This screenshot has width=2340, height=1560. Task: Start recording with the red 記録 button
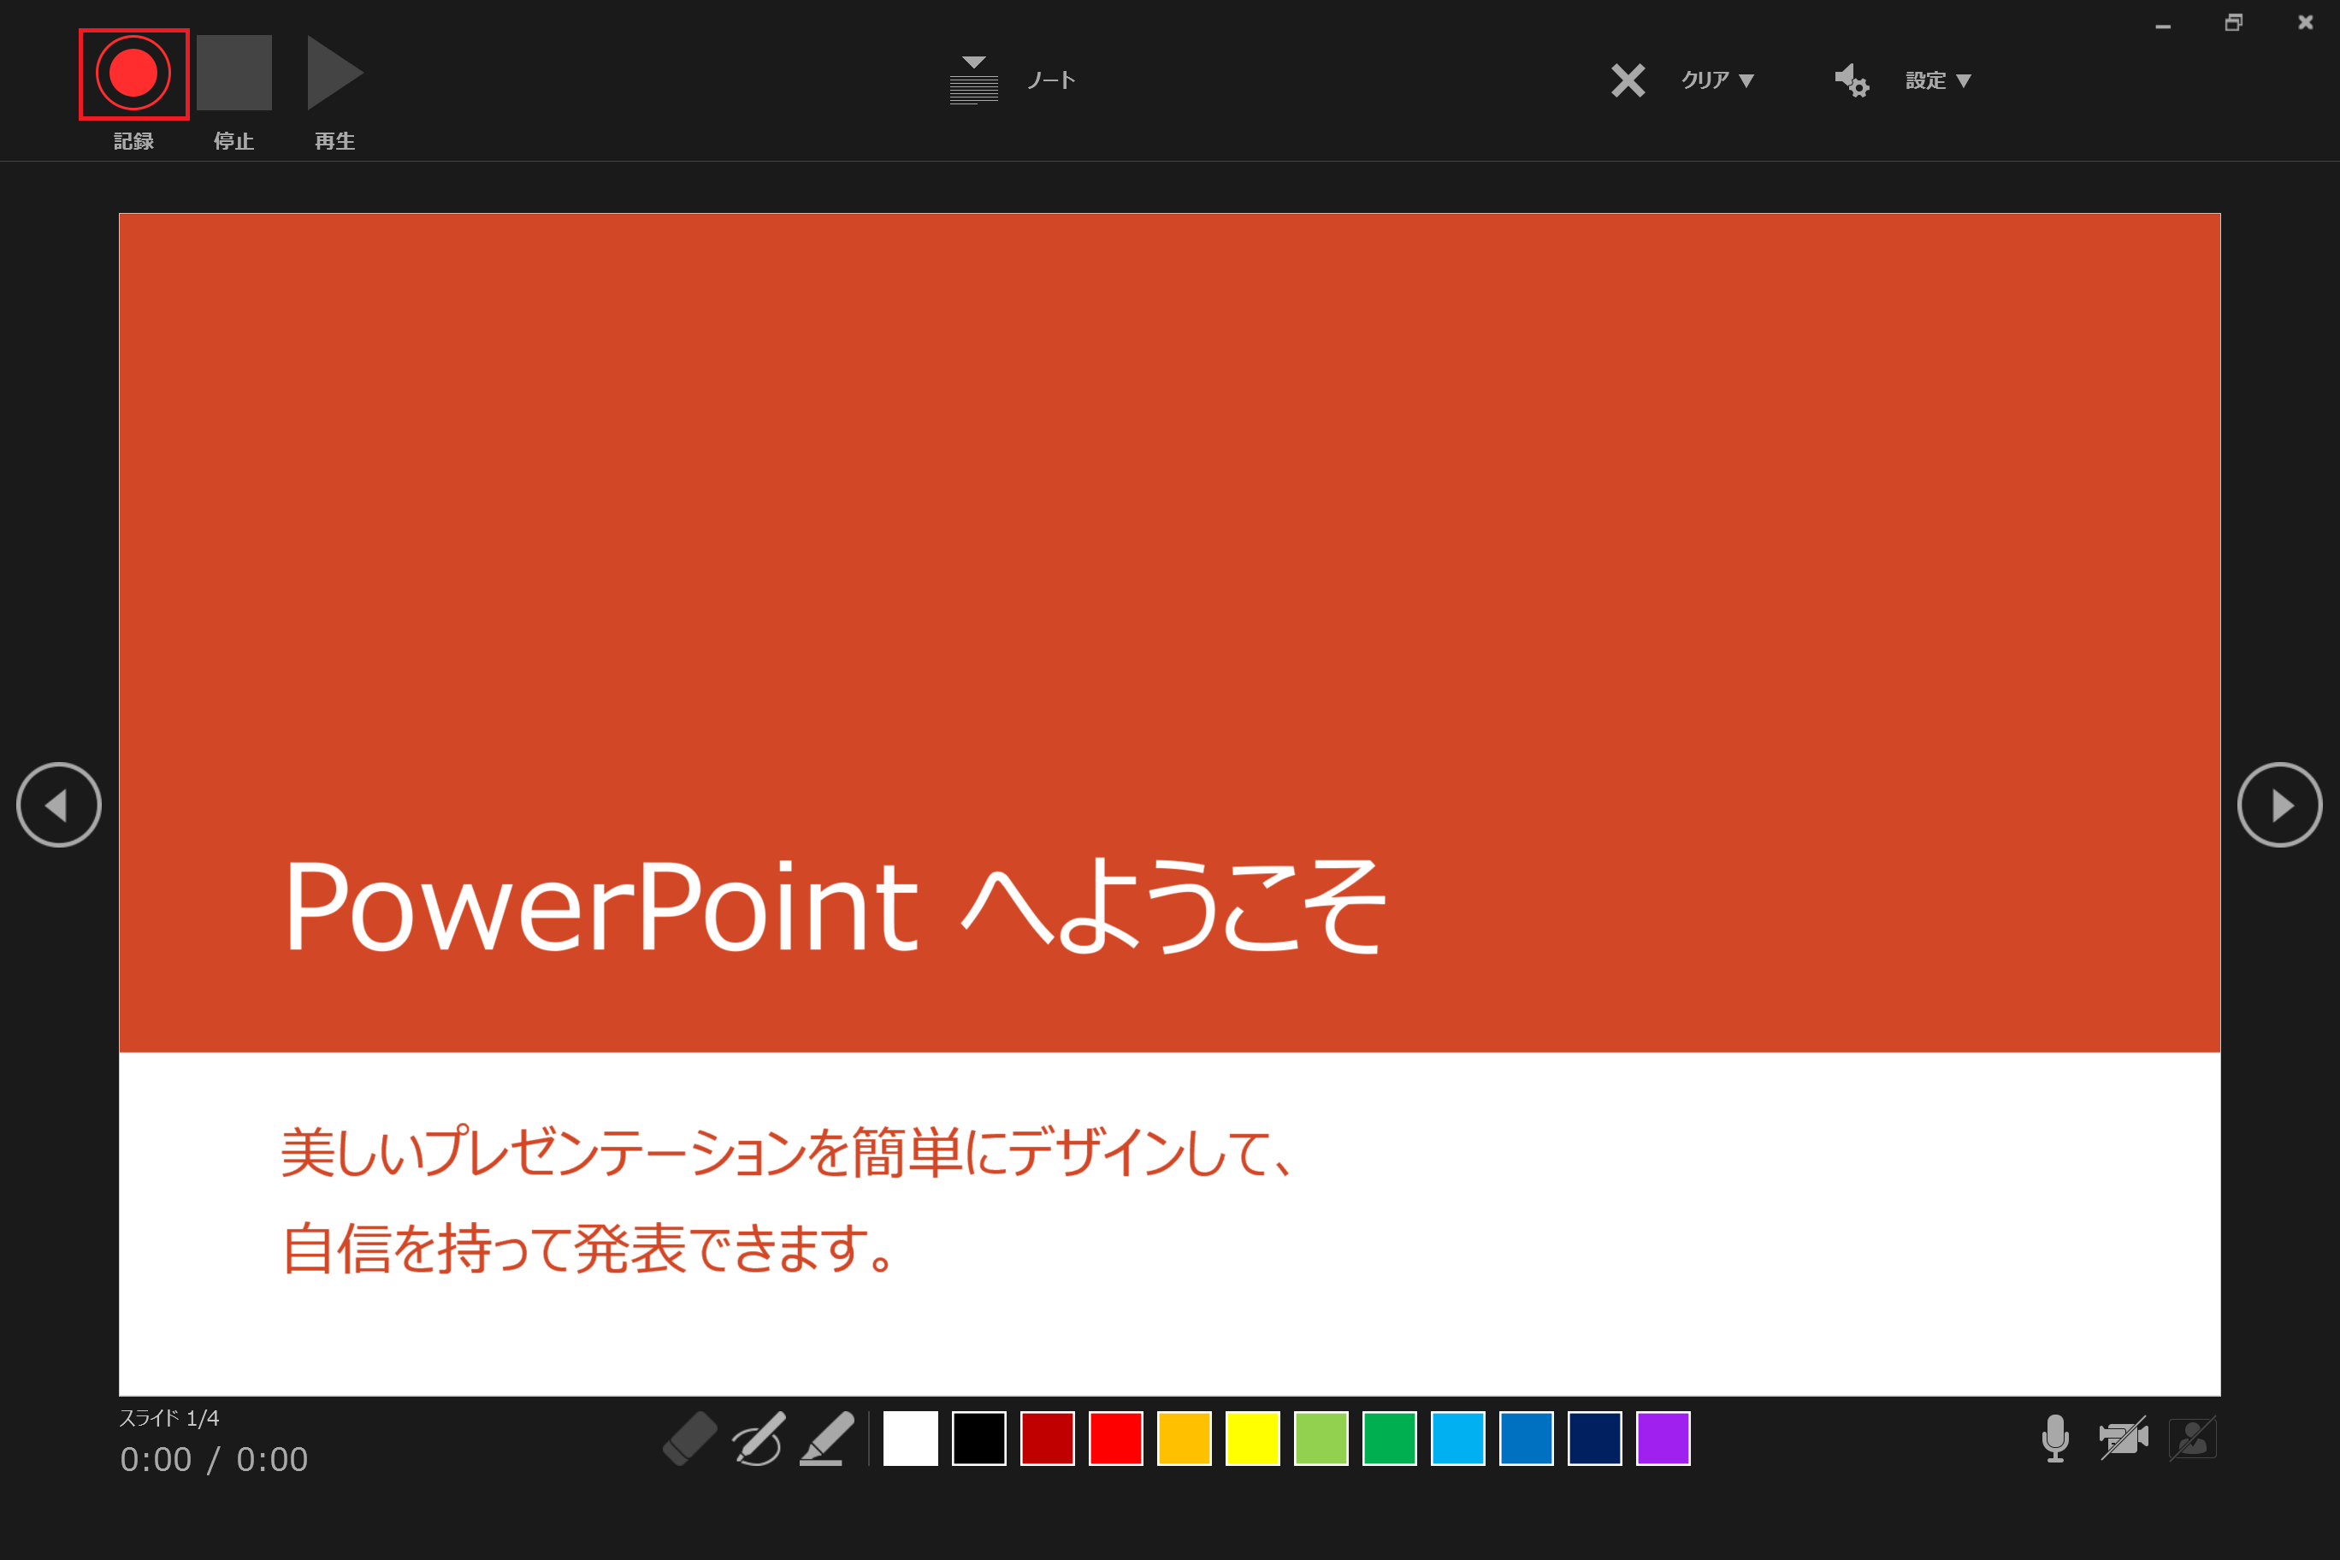(x=133, y=74)
